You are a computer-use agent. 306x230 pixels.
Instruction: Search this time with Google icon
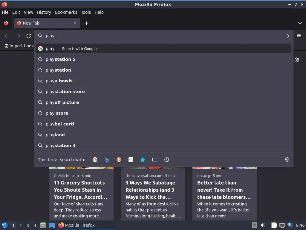tap(95, 160)
